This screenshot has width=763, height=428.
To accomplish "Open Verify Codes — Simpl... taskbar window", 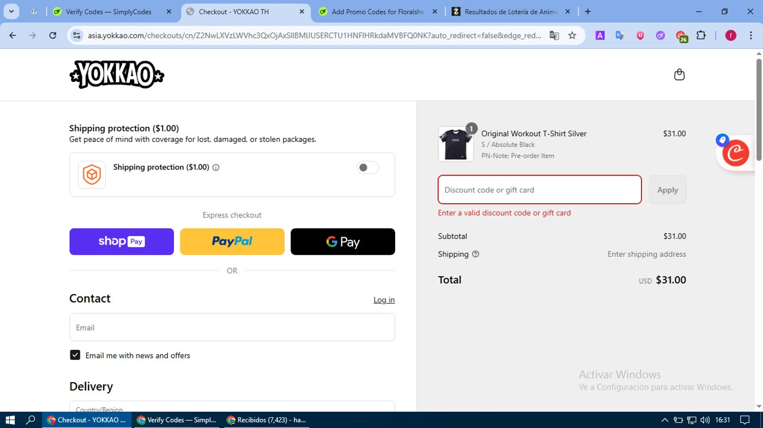I will coord(177,420).
